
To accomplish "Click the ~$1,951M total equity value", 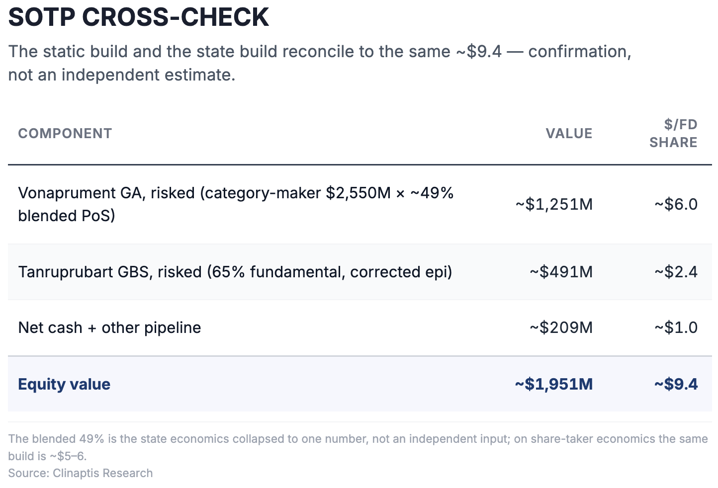I will point(554,384).
